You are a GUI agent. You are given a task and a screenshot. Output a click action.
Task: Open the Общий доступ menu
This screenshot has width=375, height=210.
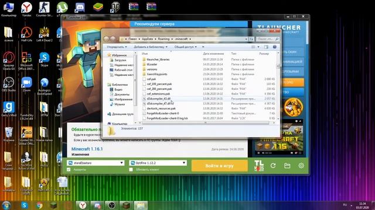click(x=186, y=47)
